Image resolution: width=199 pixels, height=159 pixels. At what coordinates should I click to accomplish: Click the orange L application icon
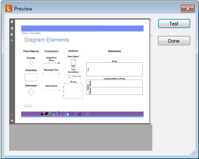pos(9,8)
